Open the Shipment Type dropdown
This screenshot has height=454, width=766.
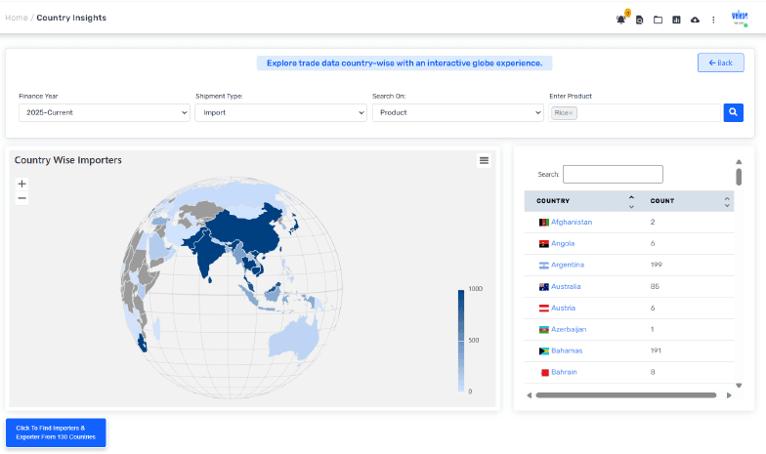280,112
